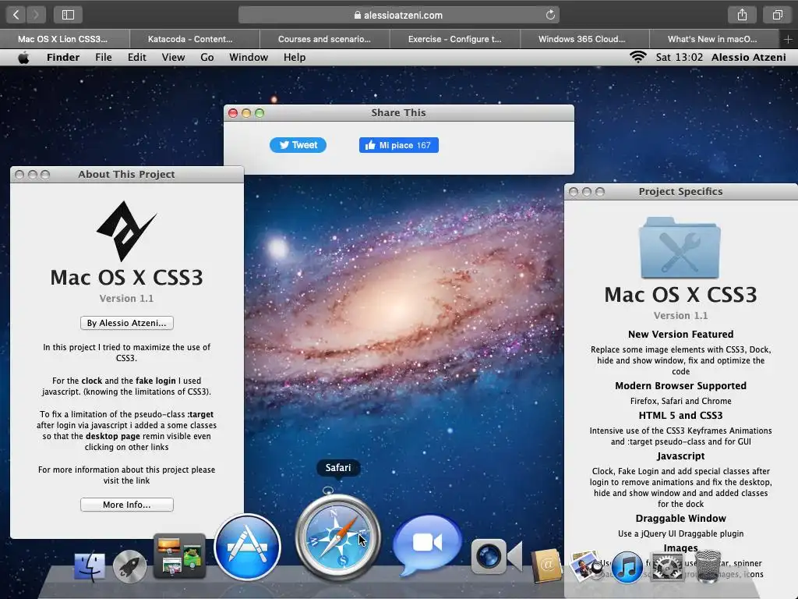The width and height of the screenshot is (798, 599).
Task: Launch Safari compass icon in dock
Action: (338, 538)
